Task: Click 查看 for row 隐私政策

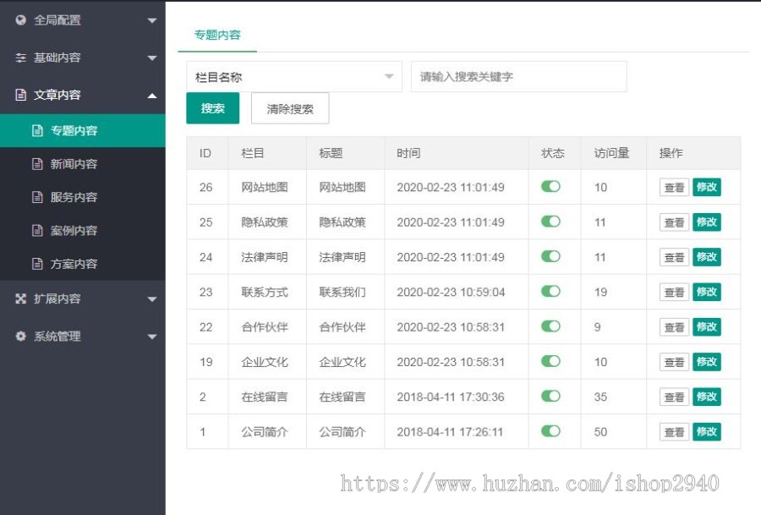Action: pos(674,222)
